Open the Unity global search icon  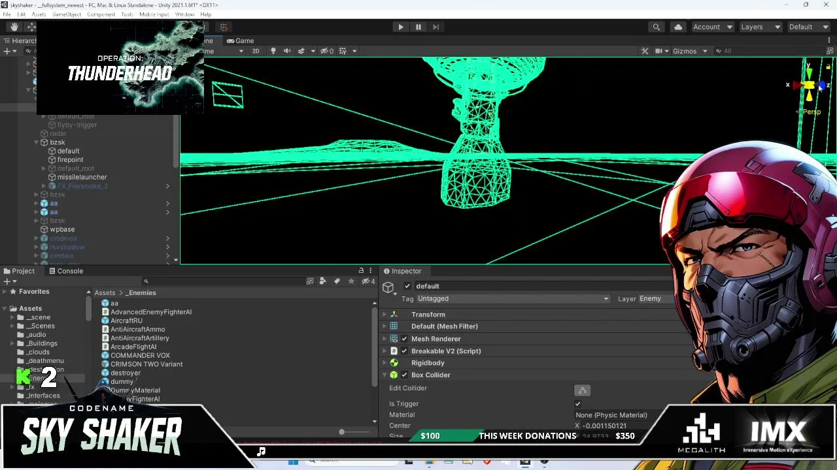tap(656, 27)
